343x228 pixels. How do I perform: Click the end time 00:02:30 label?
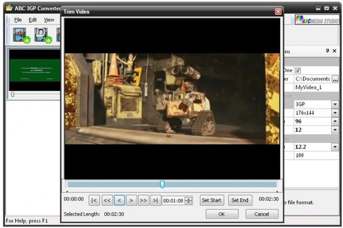click(269, 199)
